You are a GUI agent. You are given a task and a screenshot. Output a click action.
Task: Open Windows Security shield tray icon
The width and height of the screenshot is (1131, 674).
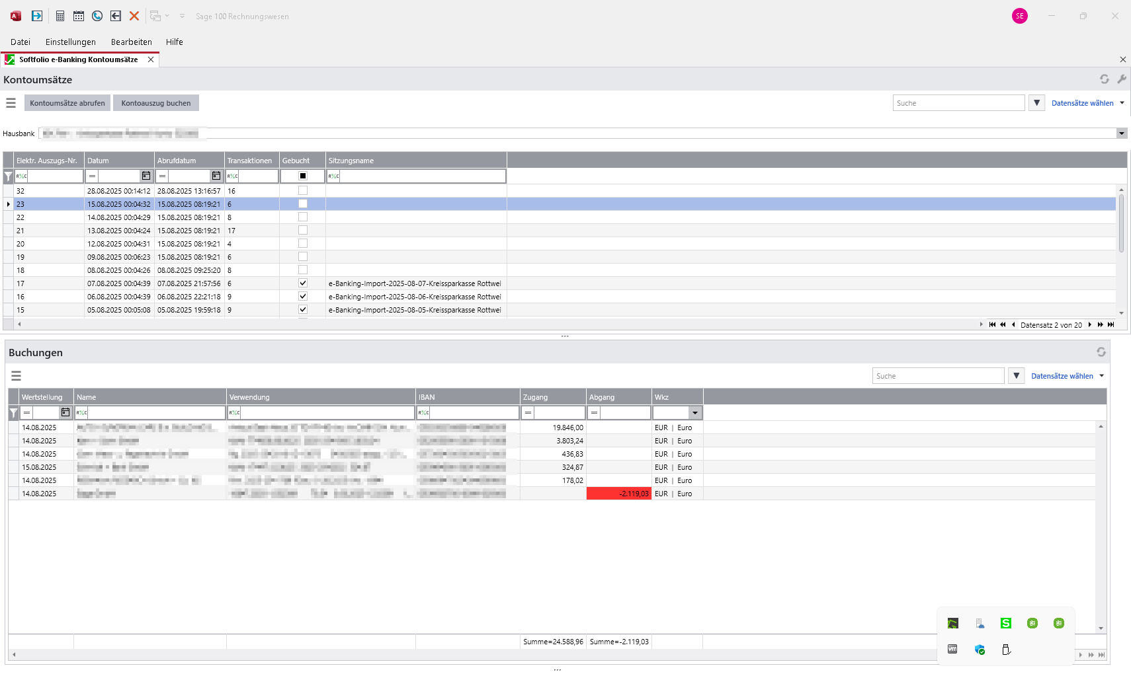point(980,650)
